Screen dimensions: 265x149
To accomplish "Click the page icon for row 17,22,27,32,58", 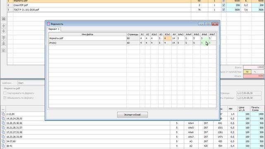I will (3, 132).
